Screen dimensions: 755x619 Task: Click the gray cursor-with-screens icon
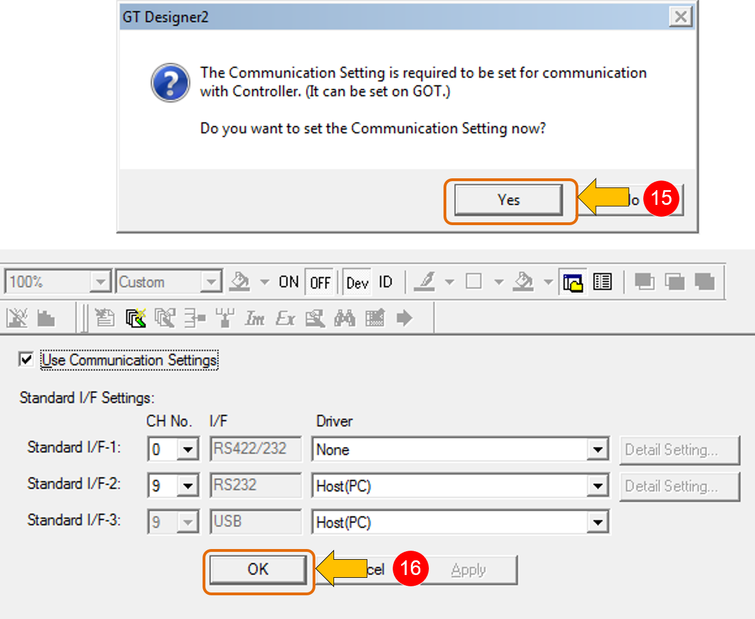tap(165, 318)
